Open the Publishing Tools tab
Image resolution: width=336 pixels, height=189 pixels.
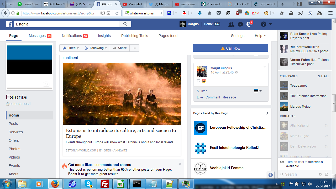coord(135,36)
